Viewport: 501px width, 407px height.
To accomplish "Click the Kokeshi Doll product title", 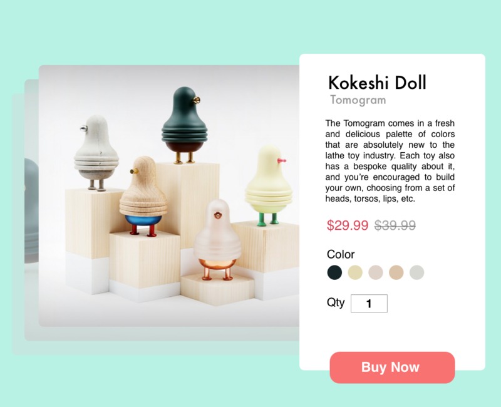I will click(x=378, y=83).
